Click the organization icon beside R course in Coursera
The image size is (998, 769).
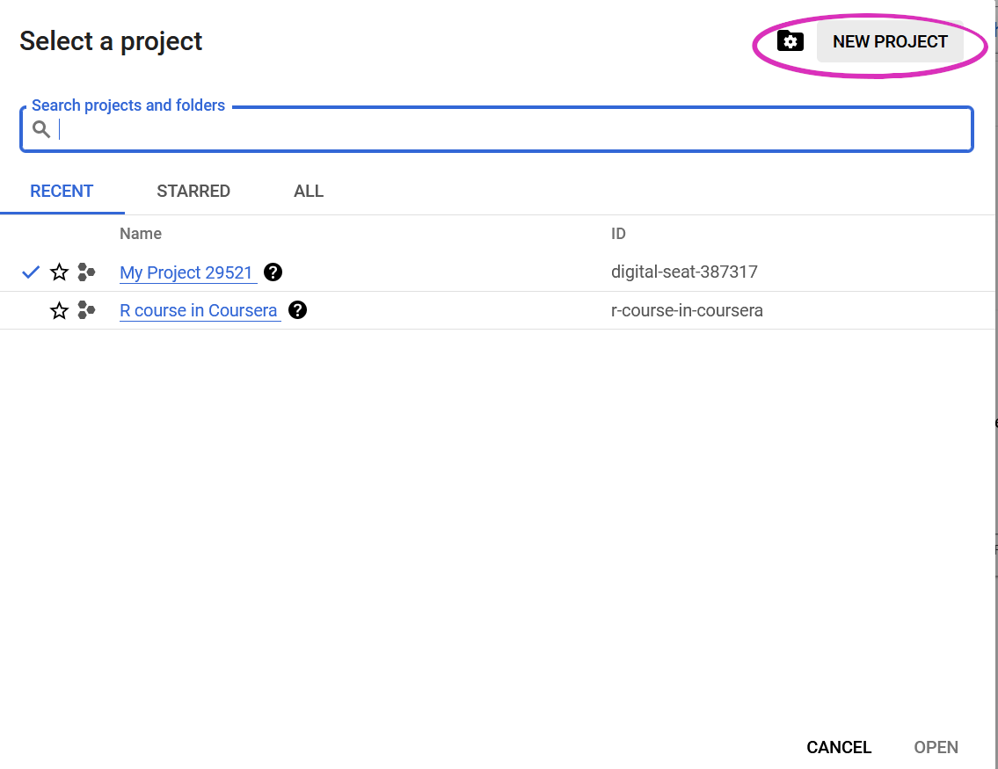[86, 310]
